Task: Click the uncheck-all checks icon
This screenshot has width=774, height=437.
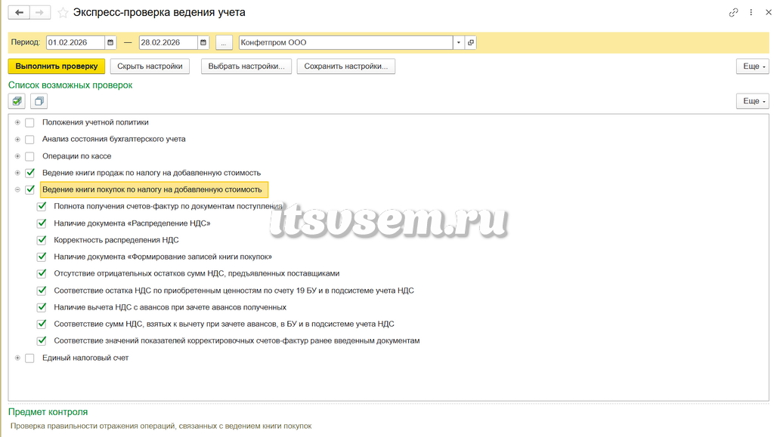Action: click(x=39, y=101)
